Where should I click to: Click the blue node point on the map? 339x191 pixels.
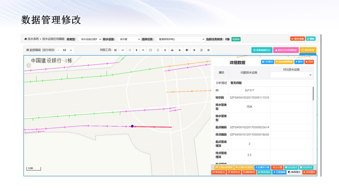tap(132, 126)
